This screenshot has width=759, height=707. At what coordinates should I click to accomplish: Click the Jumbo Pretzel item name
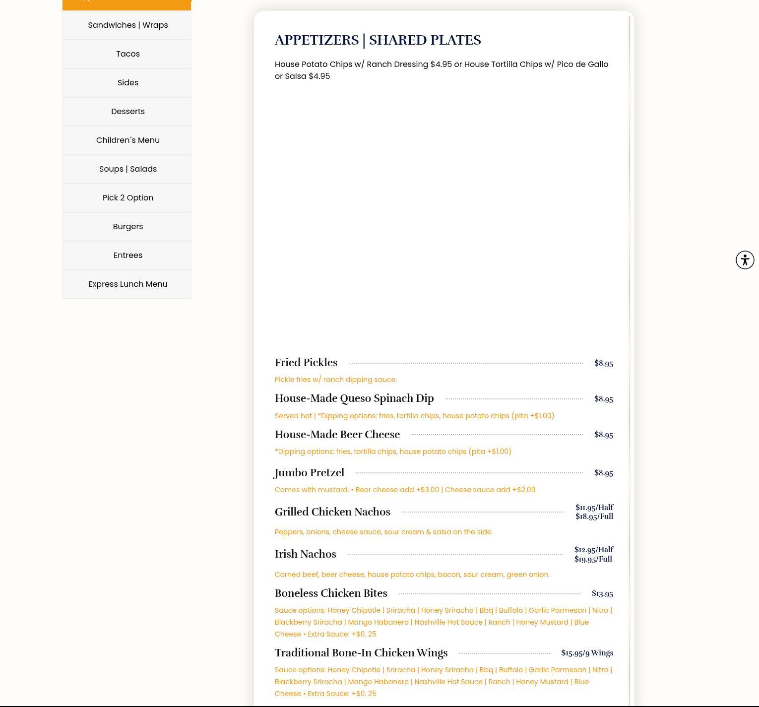tap(310, 473)
